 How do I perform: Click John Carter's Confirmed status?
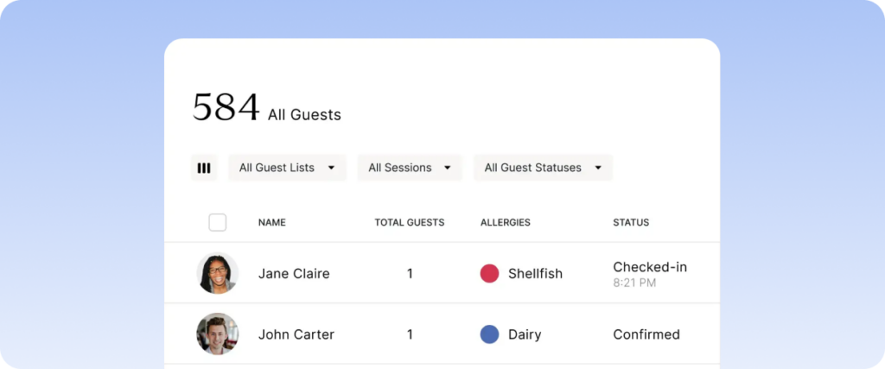646,334
